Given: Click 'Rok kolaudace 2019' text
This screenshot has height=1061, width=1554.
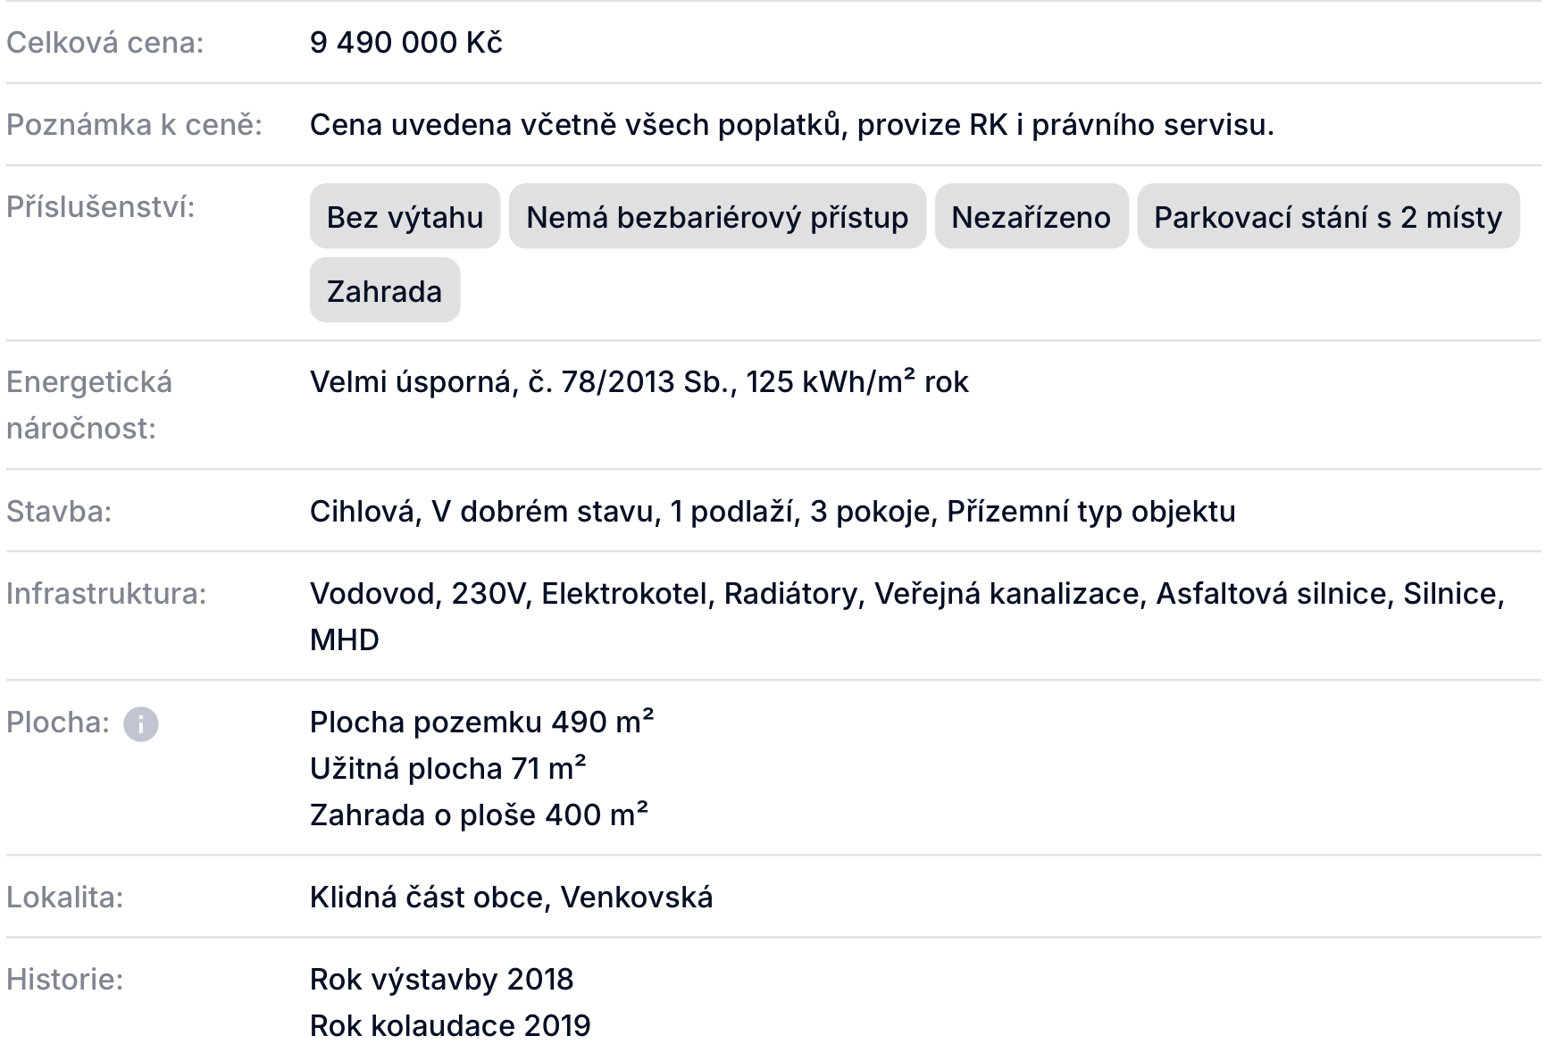Looking at the screenshot, I should [x=450, y=1026].
